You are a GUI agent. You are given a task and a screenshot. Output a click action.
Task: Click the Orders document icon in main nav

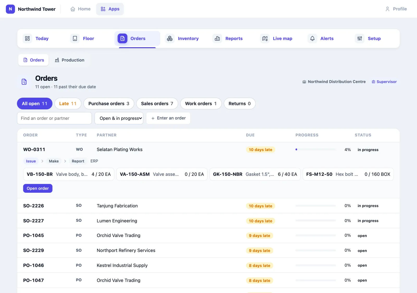(x=122, y=39)
